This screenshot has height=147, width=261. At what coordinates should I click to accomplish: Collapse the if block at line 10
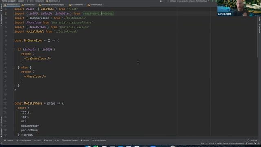point(13,49)
